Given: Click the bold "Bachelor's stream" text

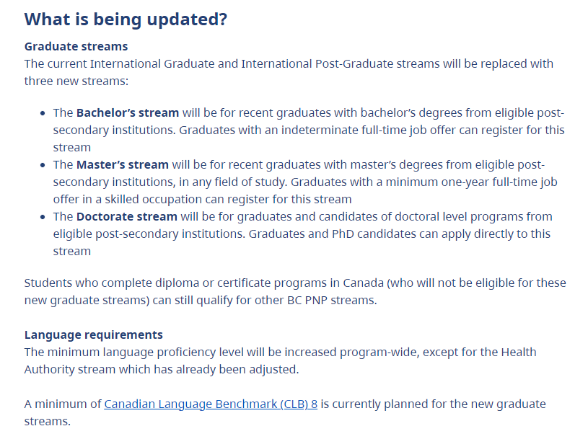Looking at the screenshot, I should point(128,112).
